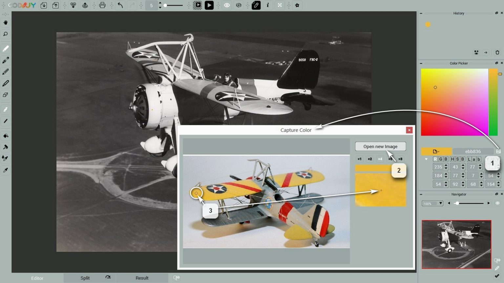Switch to the Result view tab

tap(142, 278)
